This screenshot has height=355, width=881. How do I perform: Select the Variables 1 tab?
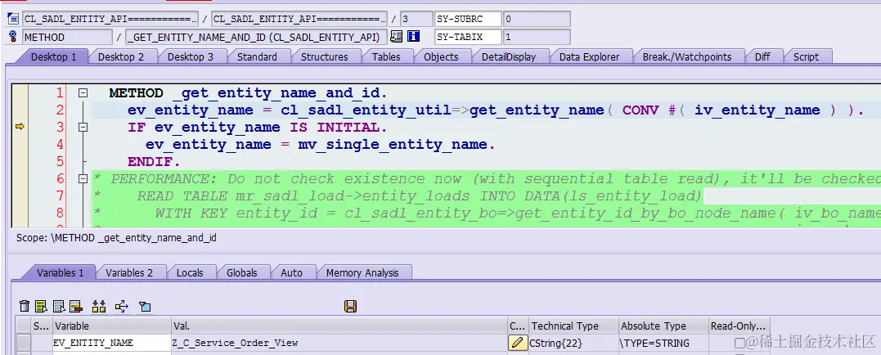coord(60,272)
